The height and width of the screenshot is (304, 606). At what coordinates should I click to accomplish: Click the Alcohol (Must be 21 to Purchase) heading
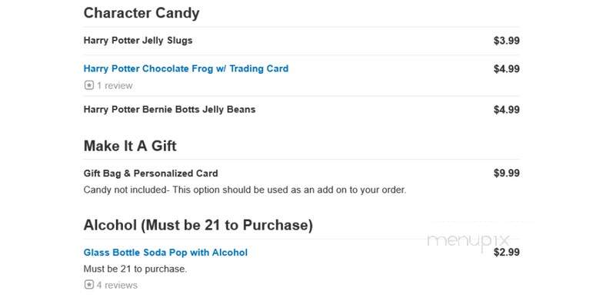[198, 225]
